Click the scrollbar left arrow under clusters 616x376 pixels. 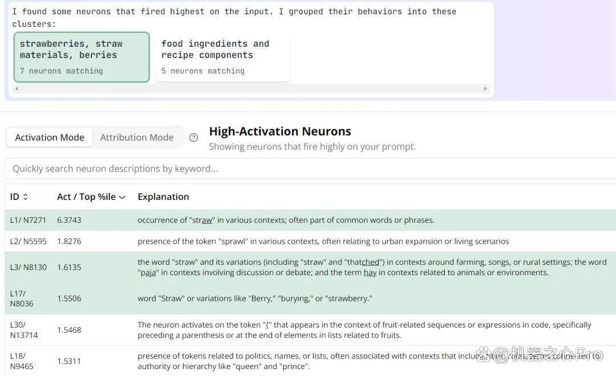pyautogui.click(x=17, y=89)
